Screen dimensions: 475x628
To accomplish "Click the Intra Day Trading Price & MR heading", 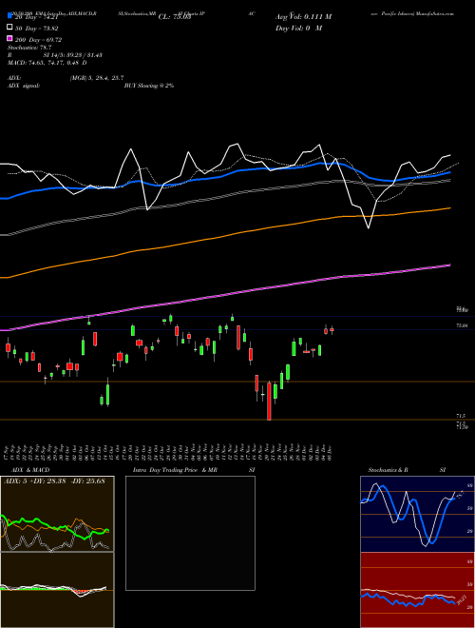I will [x=175, y=470].
